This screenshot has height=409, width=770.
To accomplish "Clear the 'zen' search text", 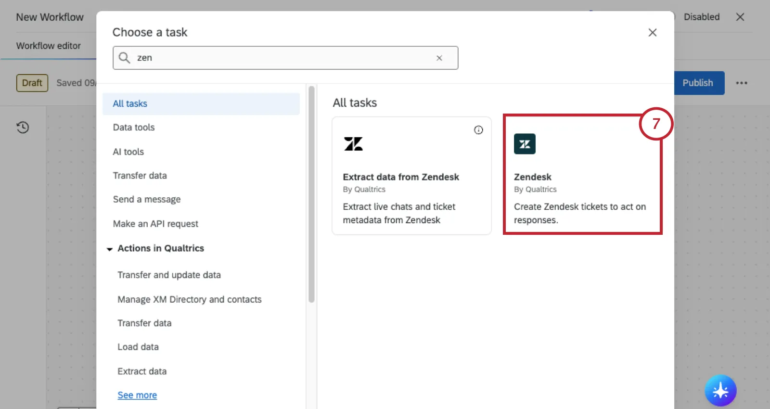I will [439, 58].
